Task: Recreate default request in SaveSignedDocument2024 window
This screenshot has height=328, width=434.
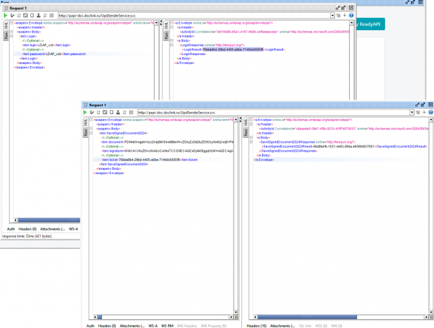Action: 105,112
